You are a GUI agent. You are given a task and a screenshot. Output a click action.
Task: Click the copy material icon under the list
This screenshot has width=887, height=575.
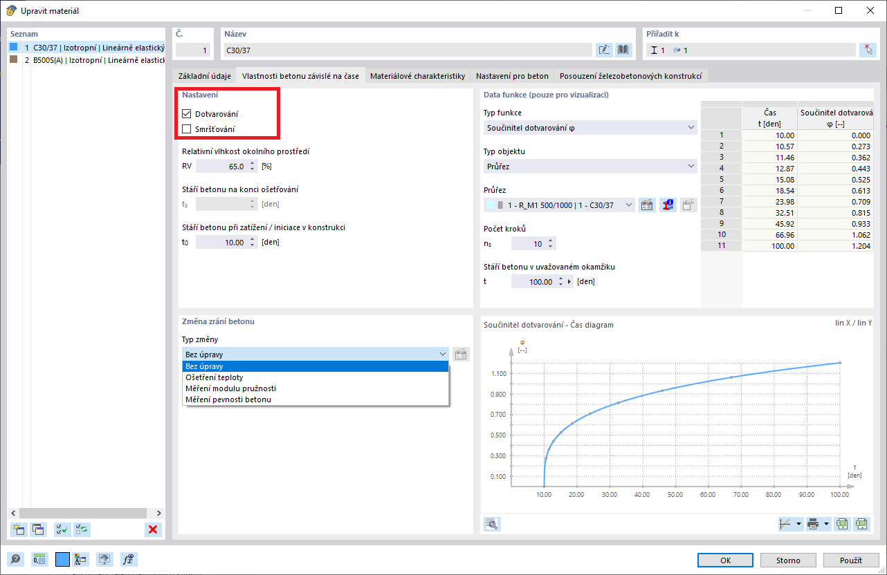pyautogui.click(x=38, y=529)
